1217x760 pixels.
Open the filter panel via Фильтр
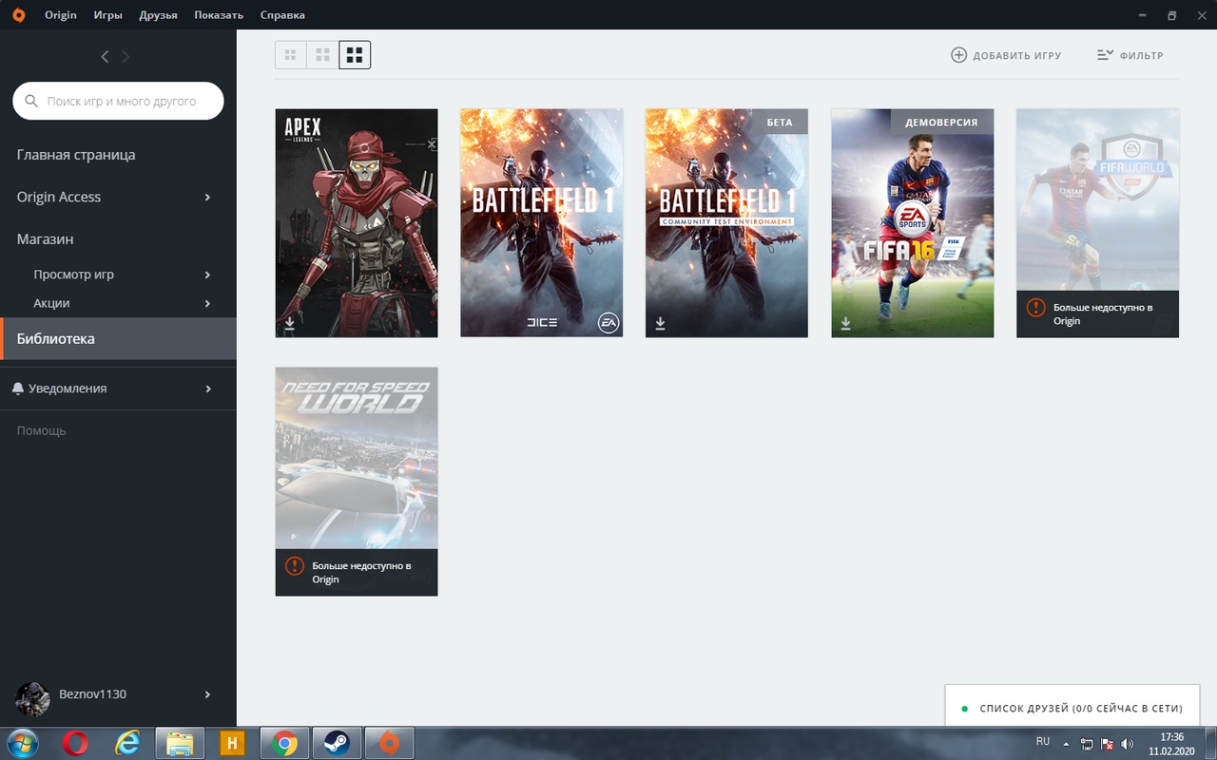[x=1130, y=55]
